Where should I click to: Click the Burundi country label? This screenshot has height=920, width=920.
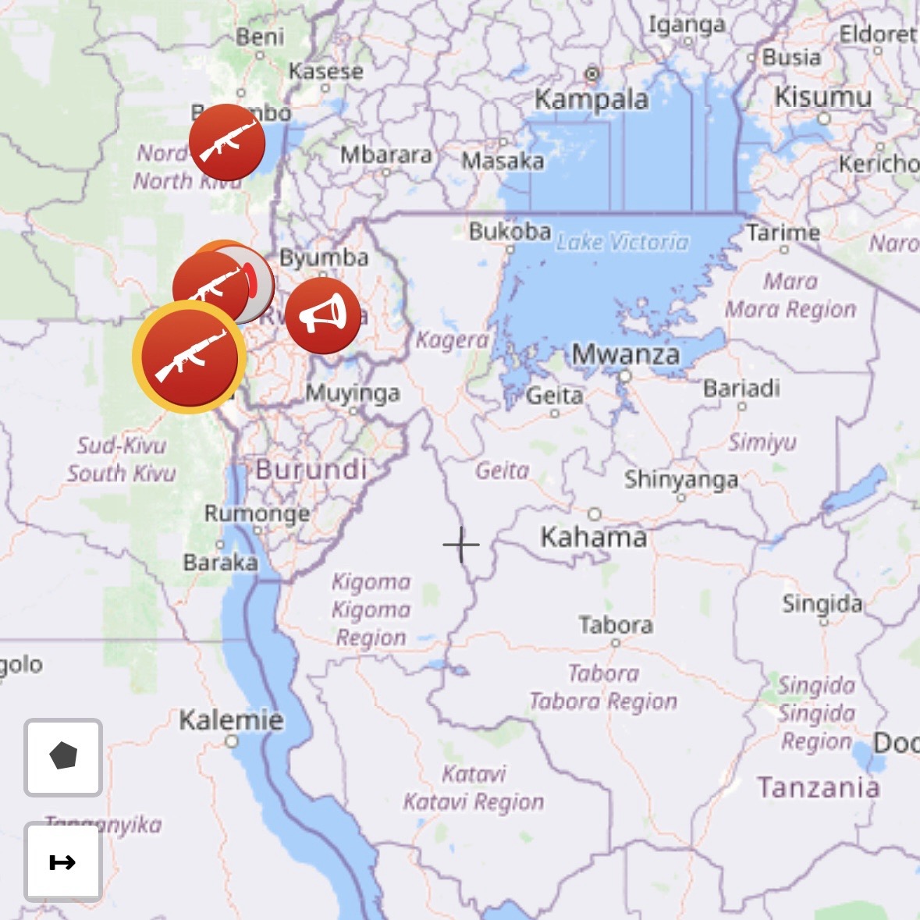coord(311,470)
